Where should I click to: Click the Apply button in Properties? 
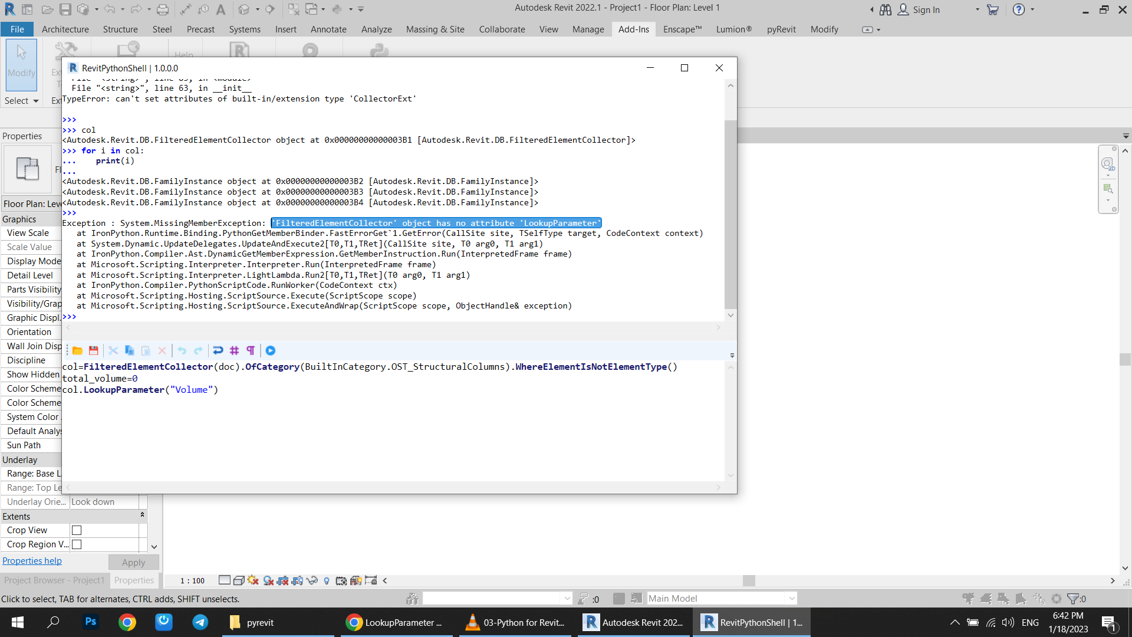click(133, 562)
